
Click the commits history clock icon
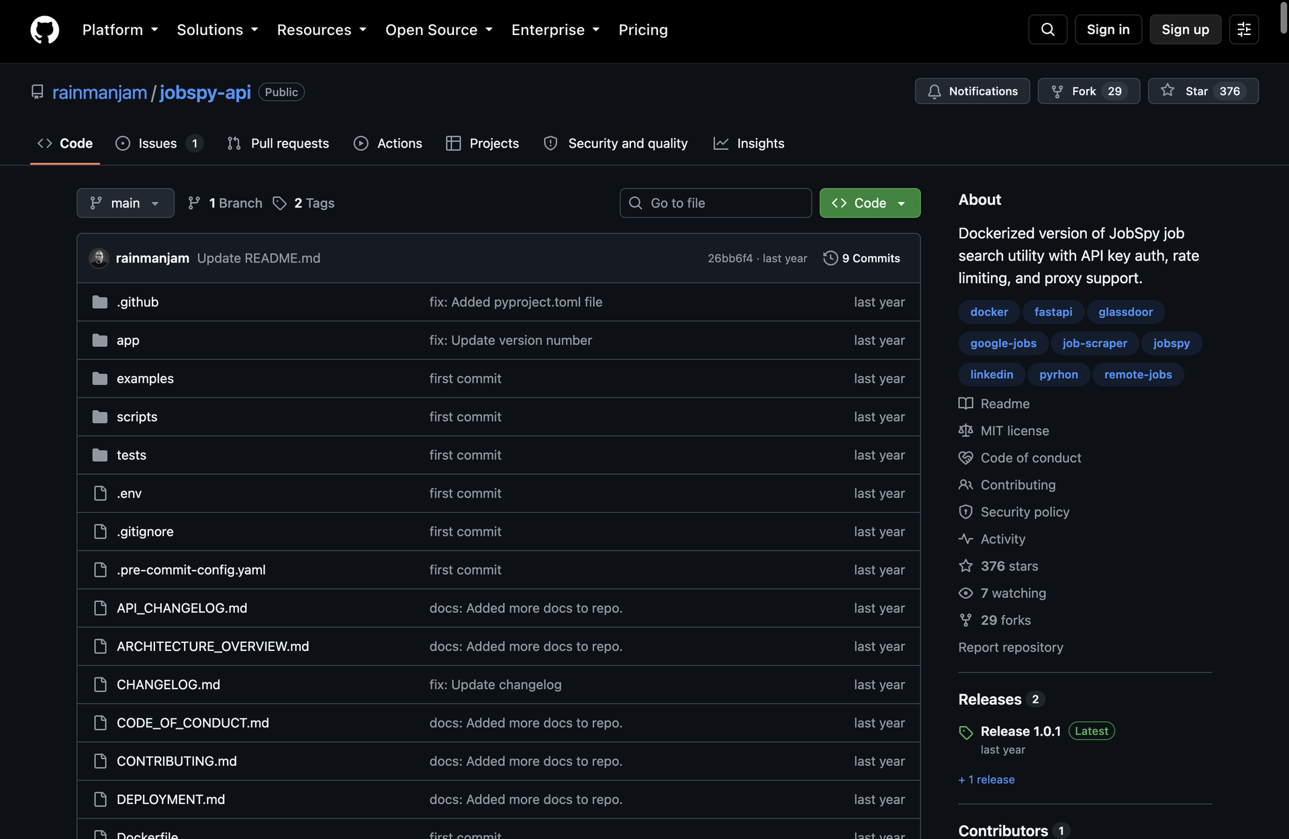830,258
